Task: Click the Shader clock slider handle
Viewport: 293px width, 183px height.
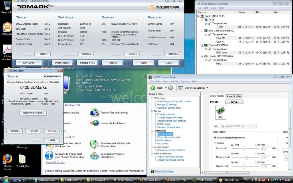Action: (x=244, y=167)
